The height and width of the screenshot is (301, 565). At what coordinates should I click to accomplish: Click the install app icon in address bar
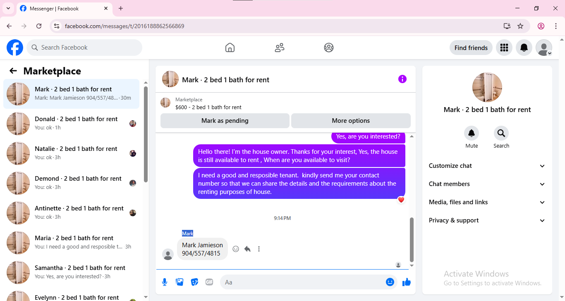click(x=507, y=26)
